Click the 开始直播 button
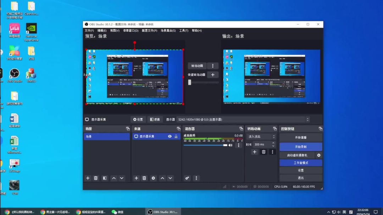This screenshot has height=215, width=383. click(301, 138)
